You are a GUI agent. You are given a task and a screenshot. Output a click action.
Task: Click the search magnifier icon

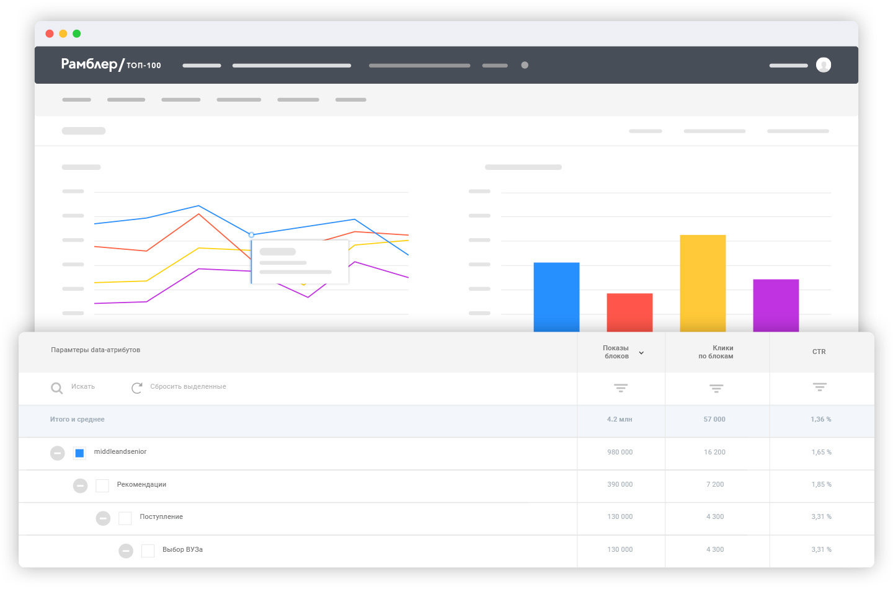click(56, 388)
